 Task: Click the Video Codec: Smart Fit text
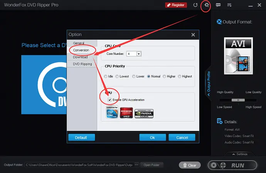[239, 136]
